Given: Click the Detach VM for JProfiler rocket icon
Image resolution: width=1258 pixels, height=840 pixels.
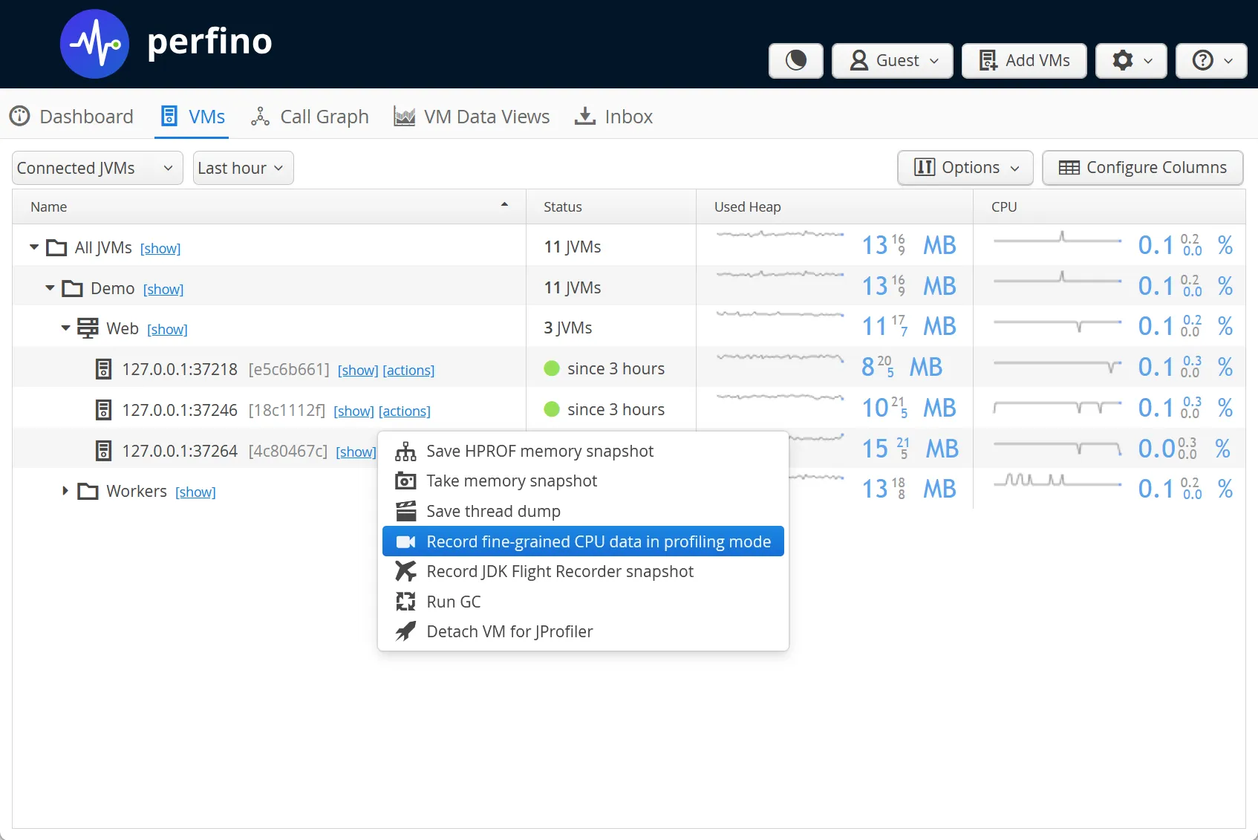Looking at the screenshot, I should click(x=405, y=631).
